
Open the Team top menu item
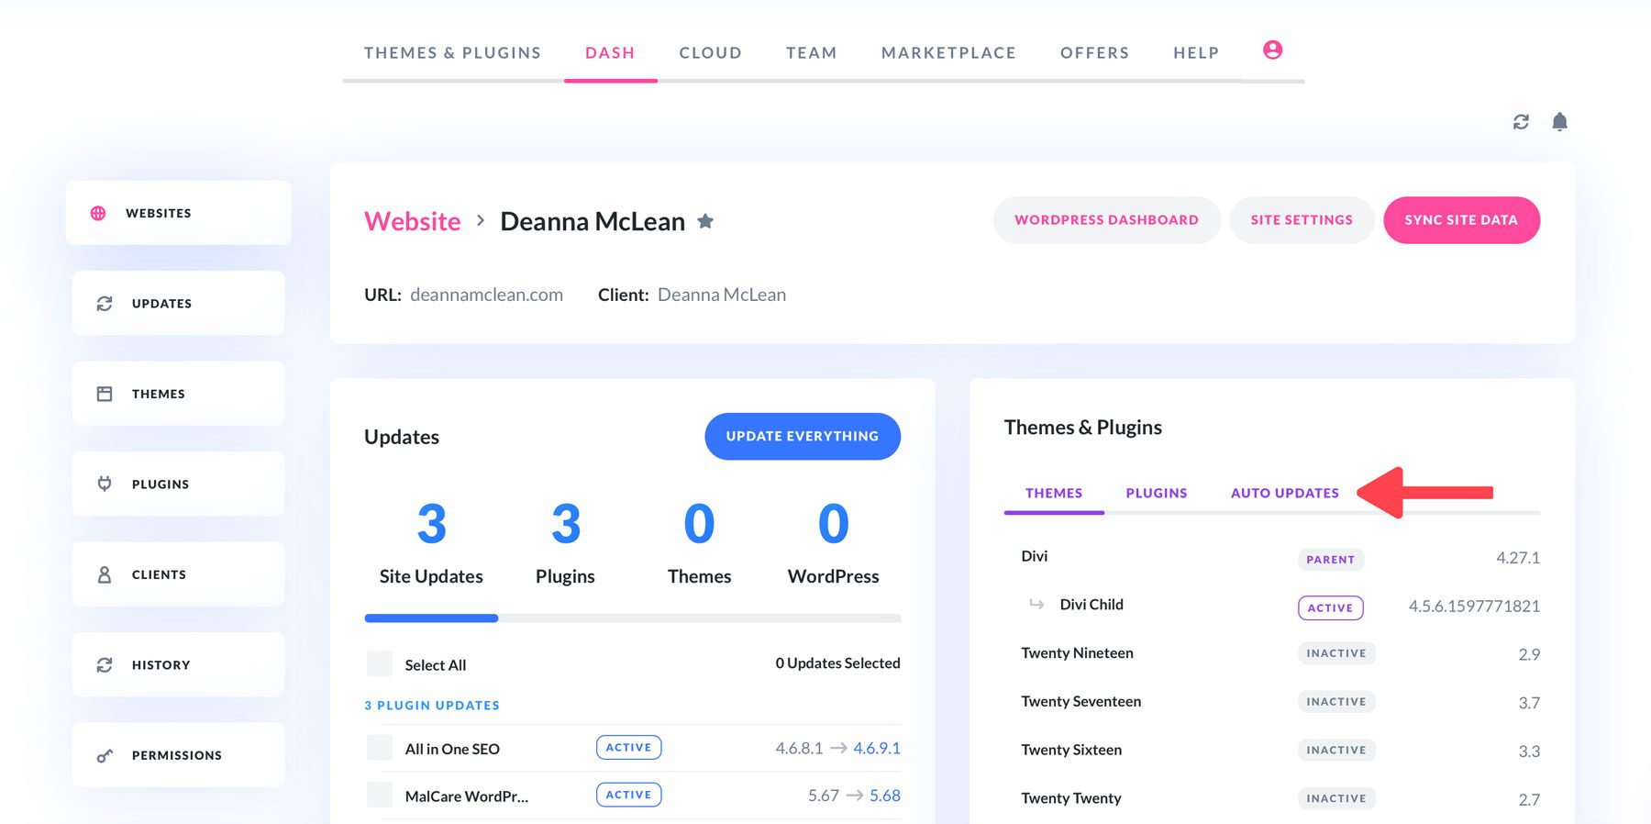pyautogui.click(x=811, y=53)
